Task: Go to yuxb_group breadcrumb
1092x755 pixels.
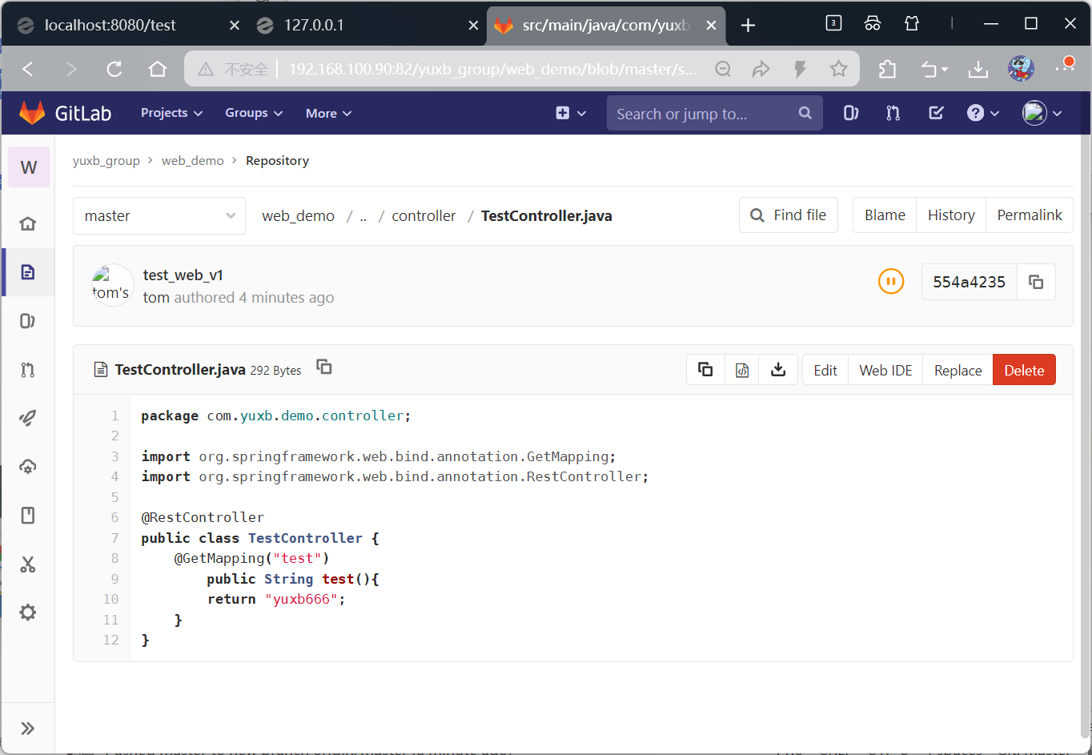Action: click(106, 161)
